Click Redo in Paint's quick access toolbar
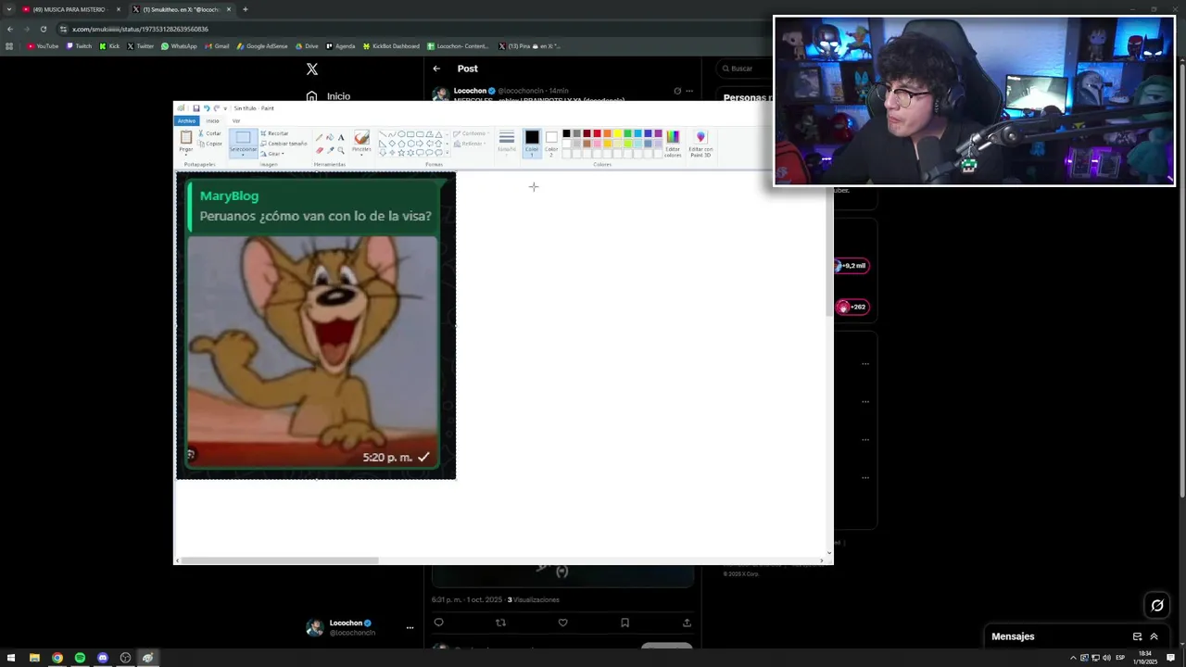This screenshot has height=667, width=1186. [x=216, y=108]
